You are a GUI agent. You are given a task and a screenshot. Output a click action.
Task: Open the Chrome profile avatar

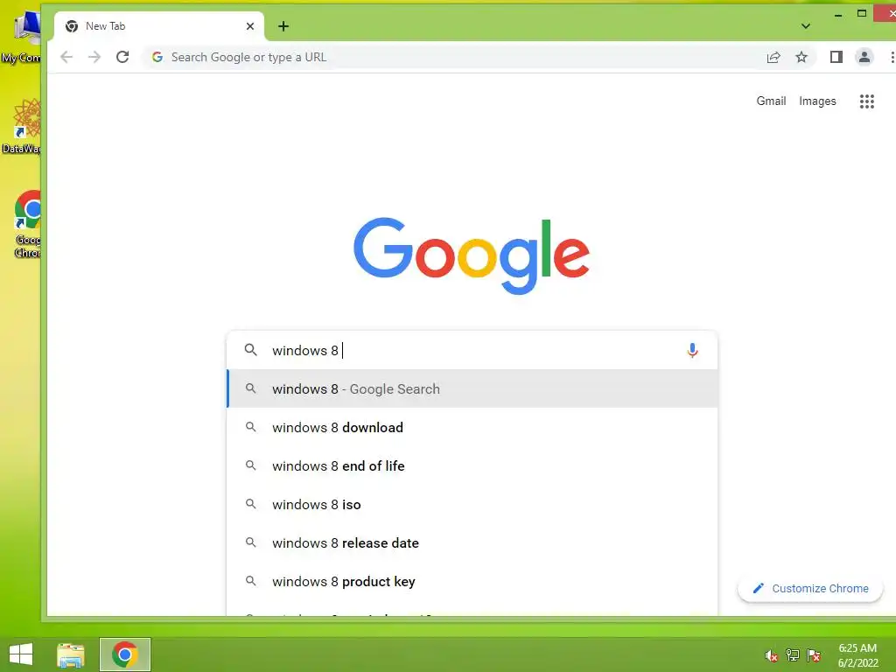(864, 57)
